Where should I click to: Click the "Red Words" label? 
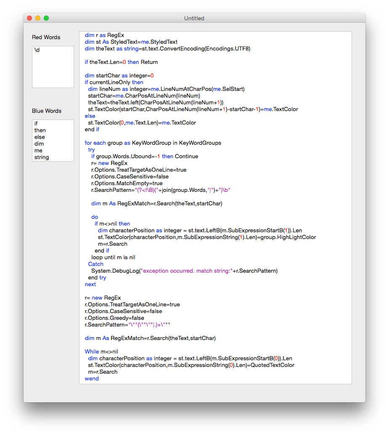[x=46, y=37]
